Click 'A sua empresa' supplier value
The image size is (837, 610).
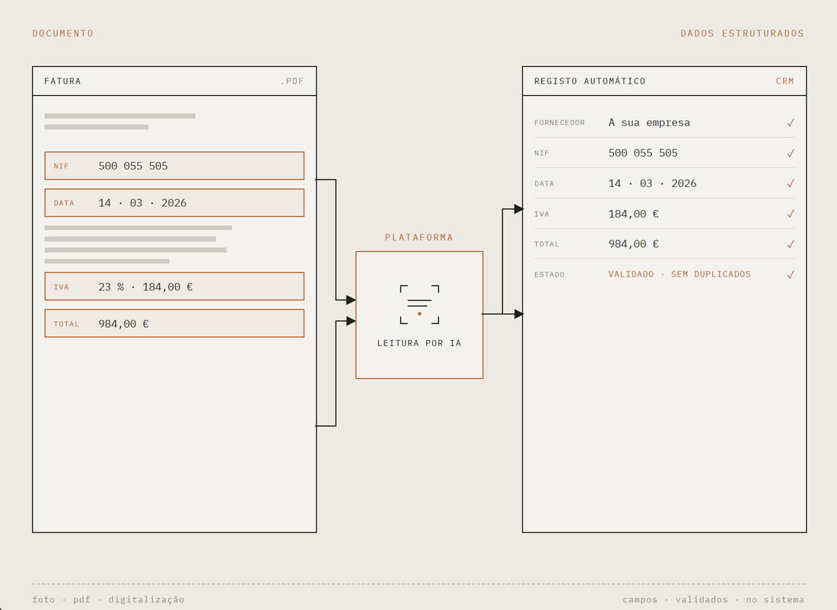649,122
